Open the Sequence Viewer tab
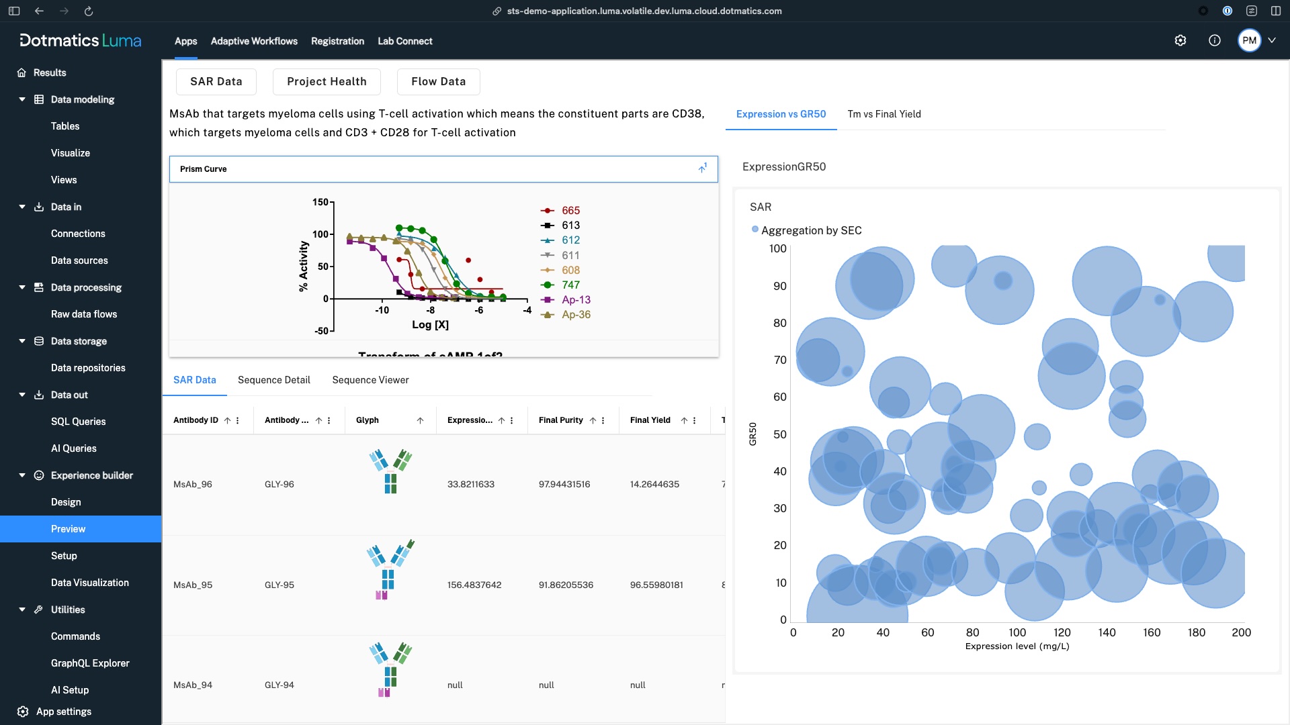Viewport: 1290px width, 725px height. coord(370,380)
